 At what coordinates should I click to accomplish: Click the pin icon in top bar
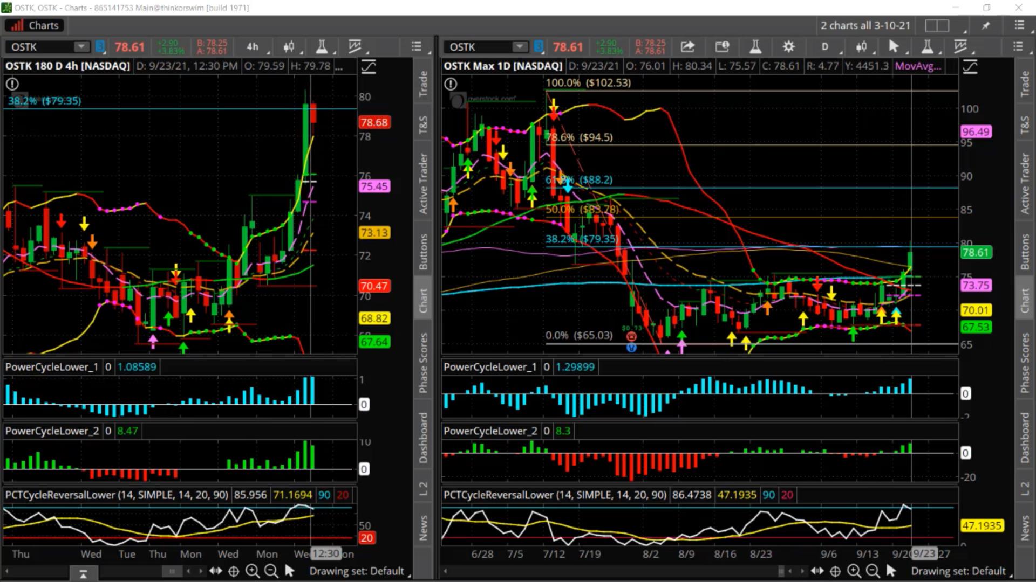click(986, 25)
